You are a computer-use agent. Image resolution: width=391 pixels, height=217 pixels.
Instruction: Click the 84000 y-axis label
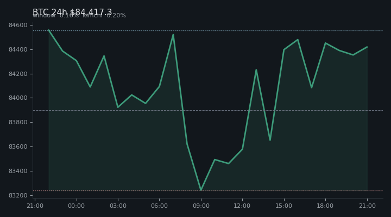click(18, 98)
